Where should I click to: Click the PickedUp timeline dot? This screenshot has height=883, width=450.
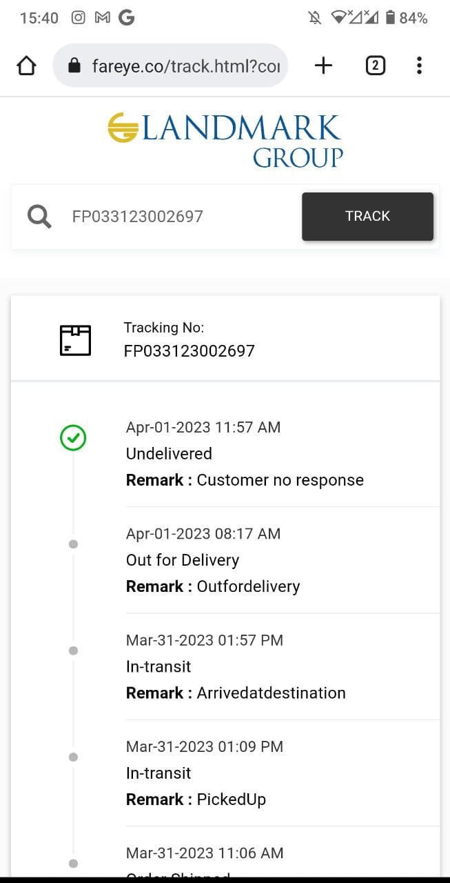pos(73,757)
